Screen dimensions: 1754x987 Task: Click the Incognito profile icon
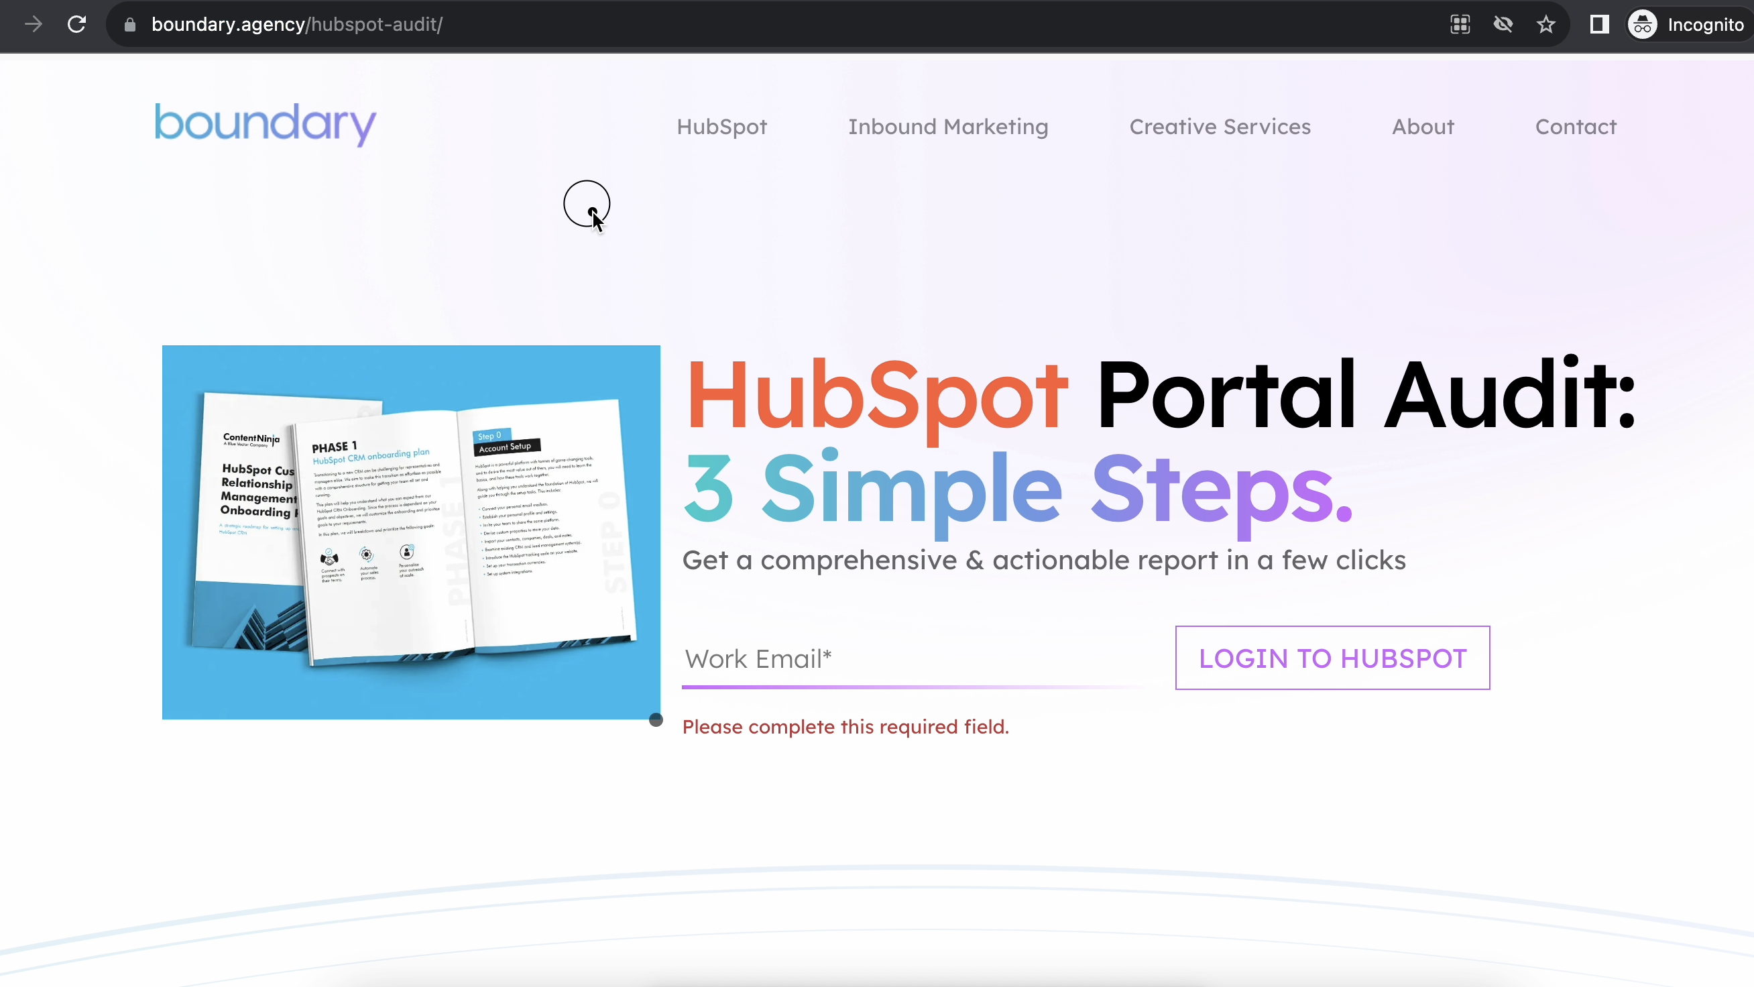coord(1643,24)
